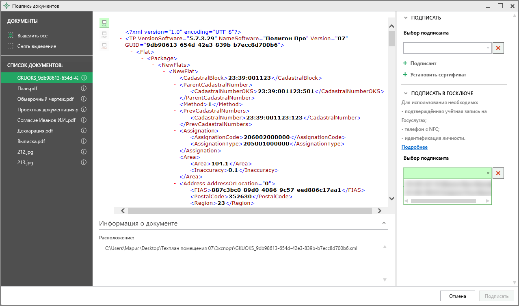
Task: Click Снять выделение to deselect documents
Action: pos(37,46)
